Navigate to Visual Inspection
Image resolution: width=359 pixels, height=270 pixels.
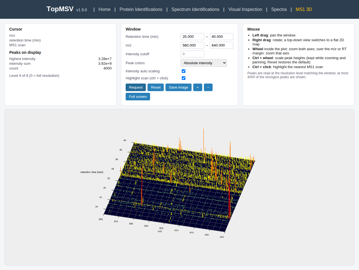point(245,9)
